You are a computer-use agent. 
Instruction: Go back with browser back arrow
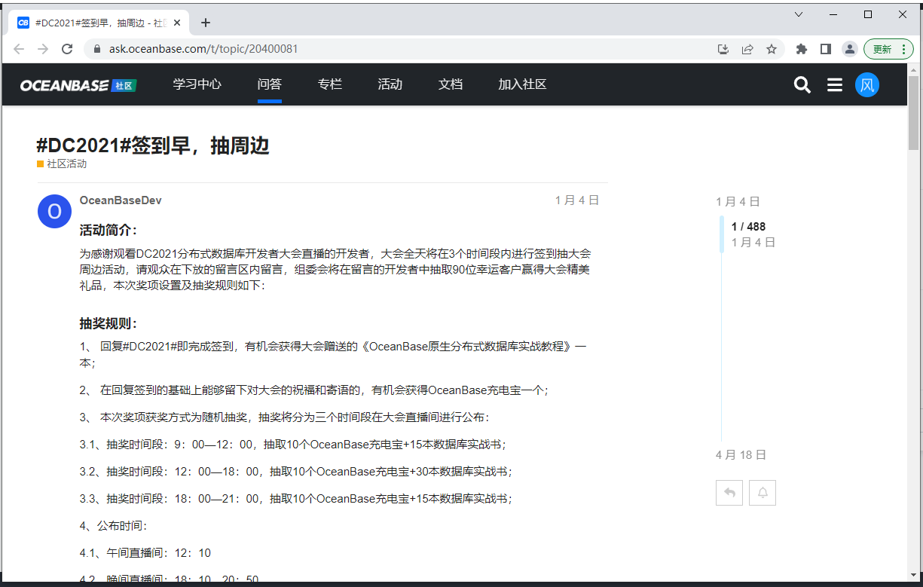click(x=19, y=49)
